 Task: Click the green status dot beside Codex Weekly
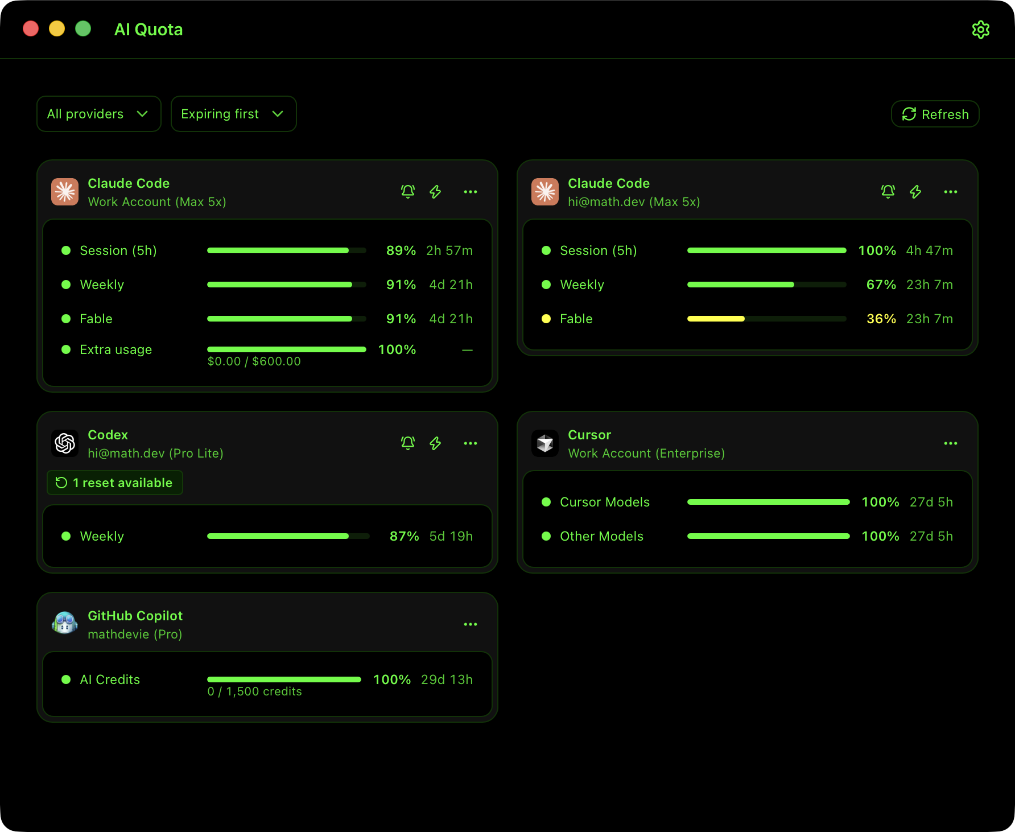pyautogui.click(x=66, y=536)
